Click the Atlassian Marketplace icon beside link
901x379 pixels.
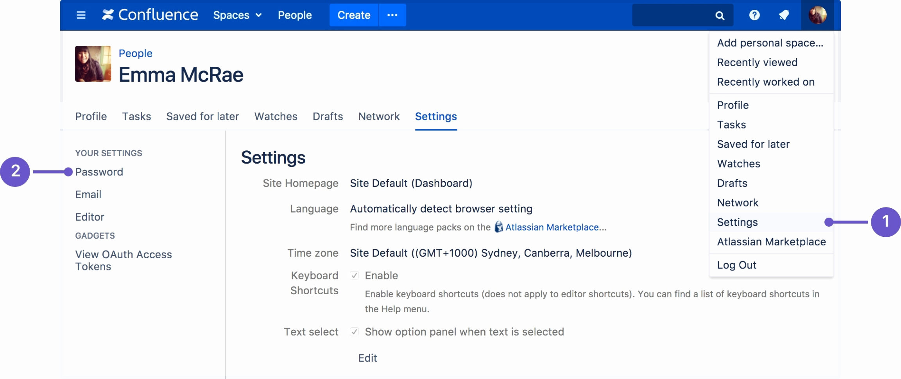499,227
